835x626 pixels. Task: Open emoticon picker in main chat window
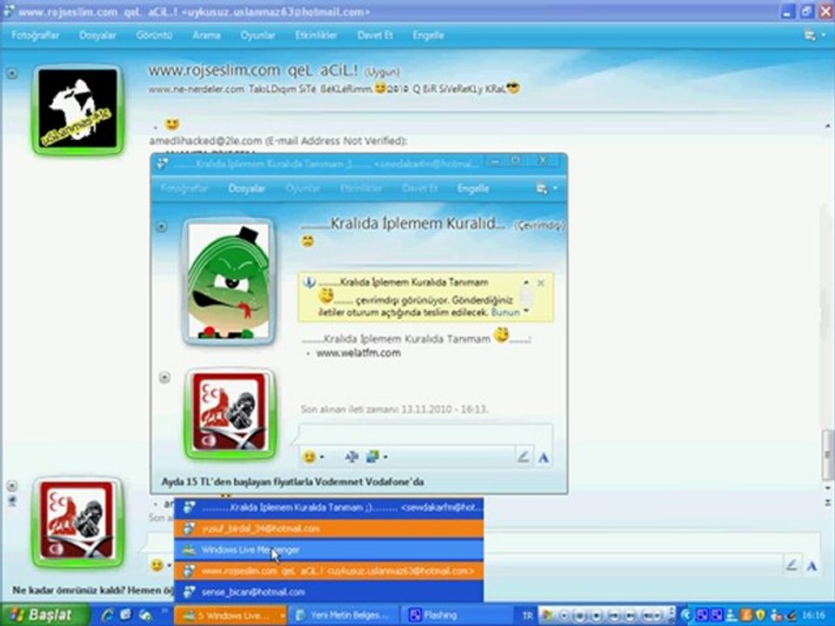click(157, 565)
